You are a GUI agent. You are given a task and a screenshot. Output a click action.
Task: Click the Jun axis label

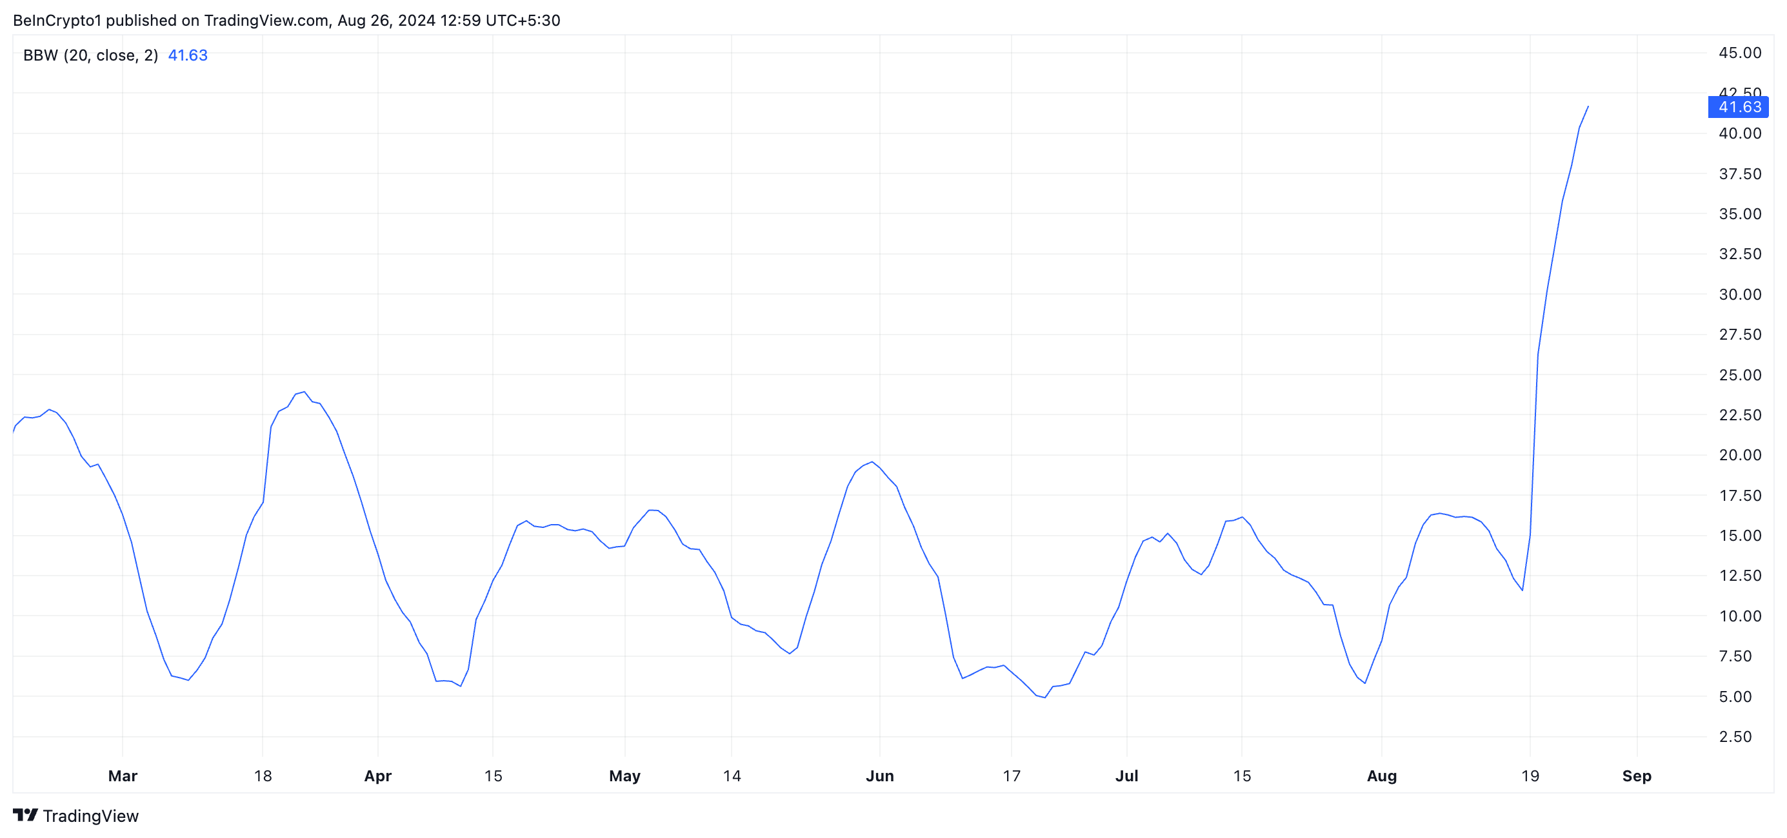[x=881, y=776]
